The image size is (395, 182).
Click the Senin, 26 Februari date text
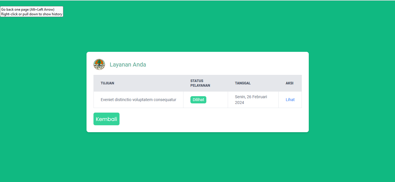tap(251, 97)
